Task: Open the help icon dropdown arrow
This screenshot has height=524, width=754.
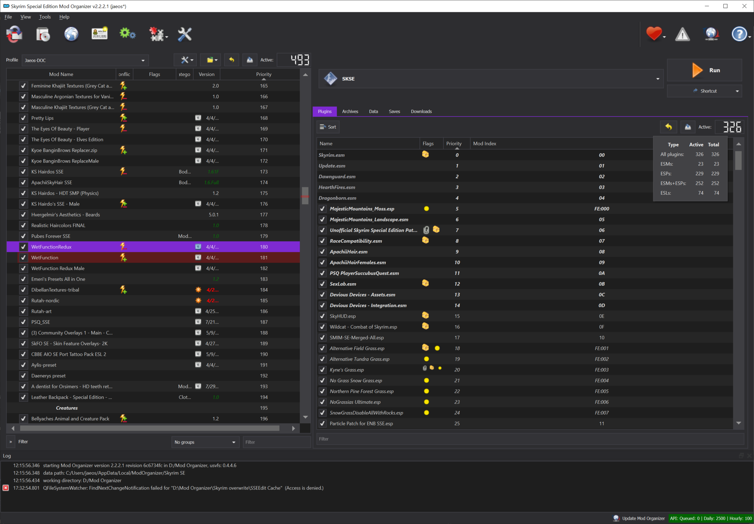Action: coord(749,37)
